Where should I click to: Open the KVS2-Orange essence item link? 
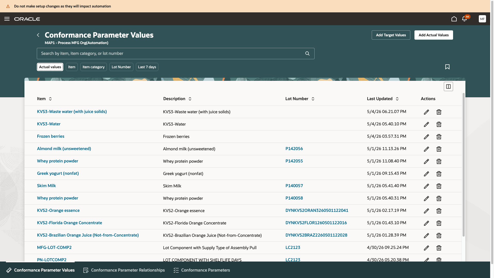coord(58,210)
